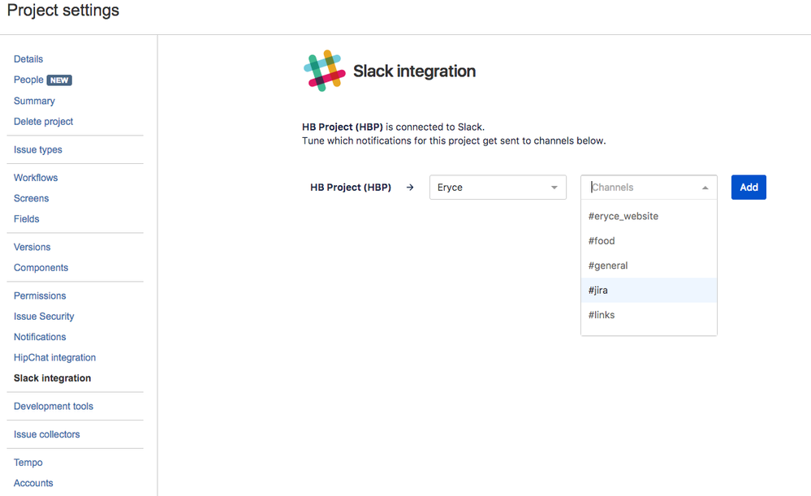Click the 'Tune which notifications' description line
811x496 pixels.
tap(454, 140)
